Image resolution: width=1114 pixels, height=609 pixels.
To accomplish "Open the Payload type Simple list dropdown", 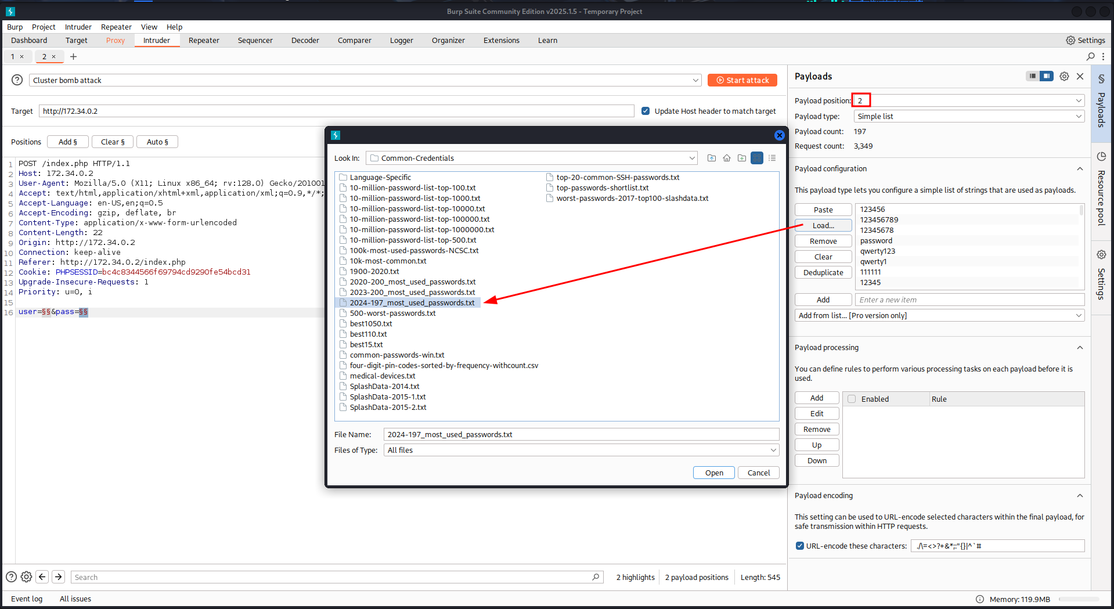I will click(x=969, y=116).
